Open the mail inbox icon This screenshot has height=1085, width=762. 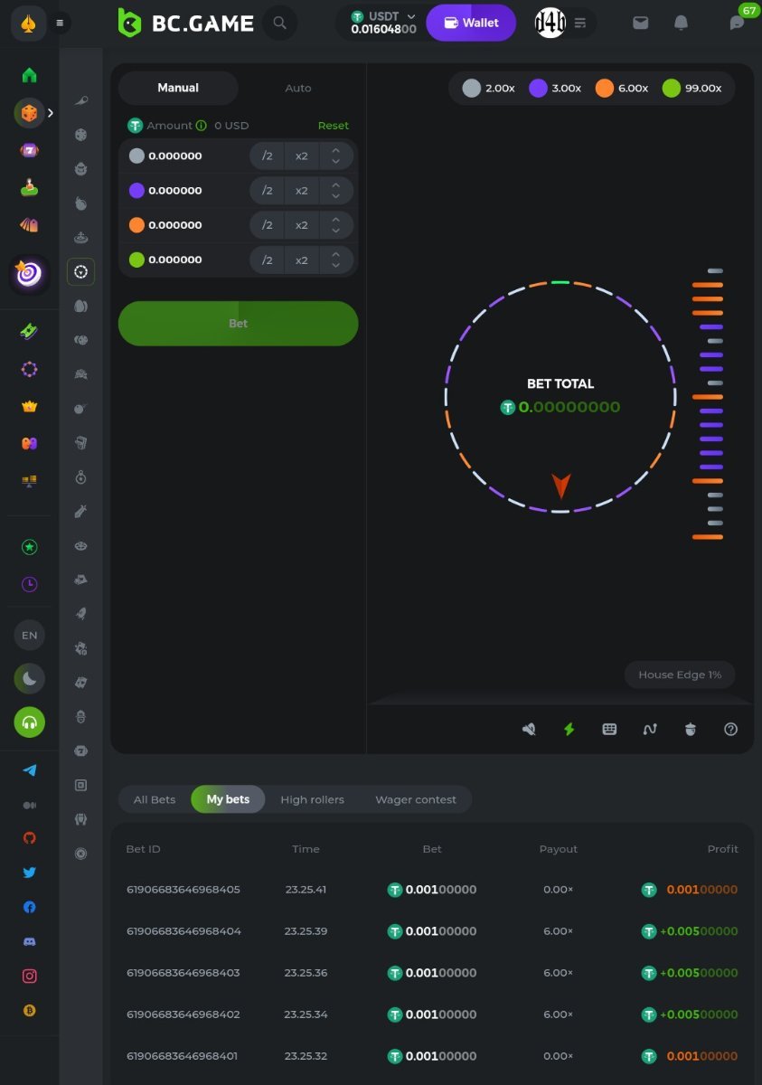pos(641,23)
